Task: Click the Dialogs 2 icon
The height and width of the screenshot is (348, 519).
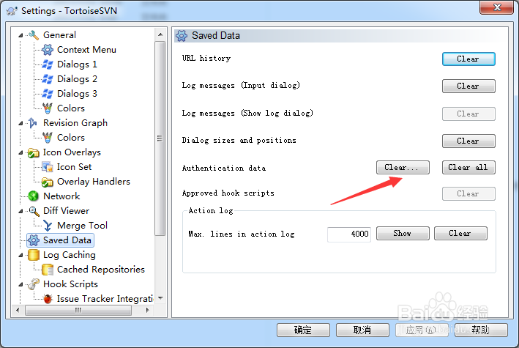Action: pos(48,79)
